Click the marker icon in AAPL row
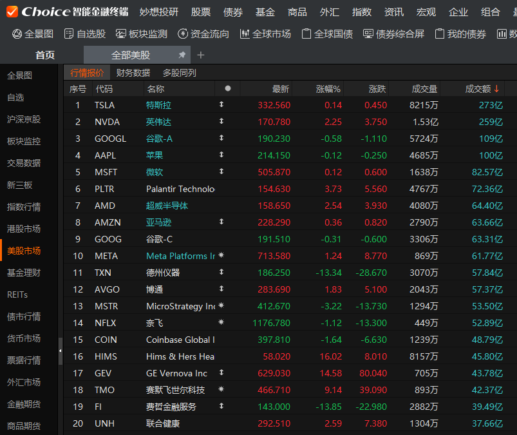This screenshot has width=517, height=435. click(x=221, y=155)
